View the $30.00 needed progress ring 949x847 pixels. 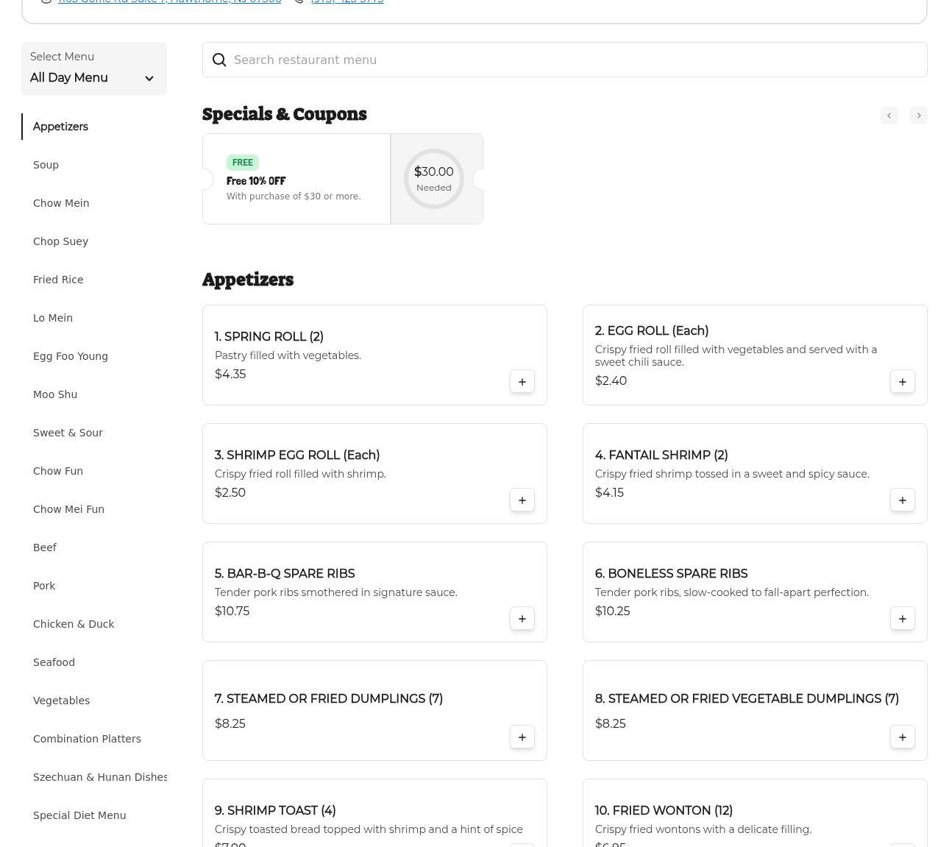434,179
